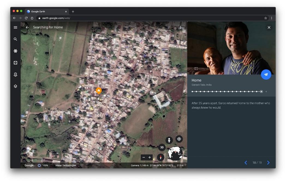The height and width of the screenshot is (182, 286).
Task: Open Search in the left sidebar
Action: coord(16,39)
